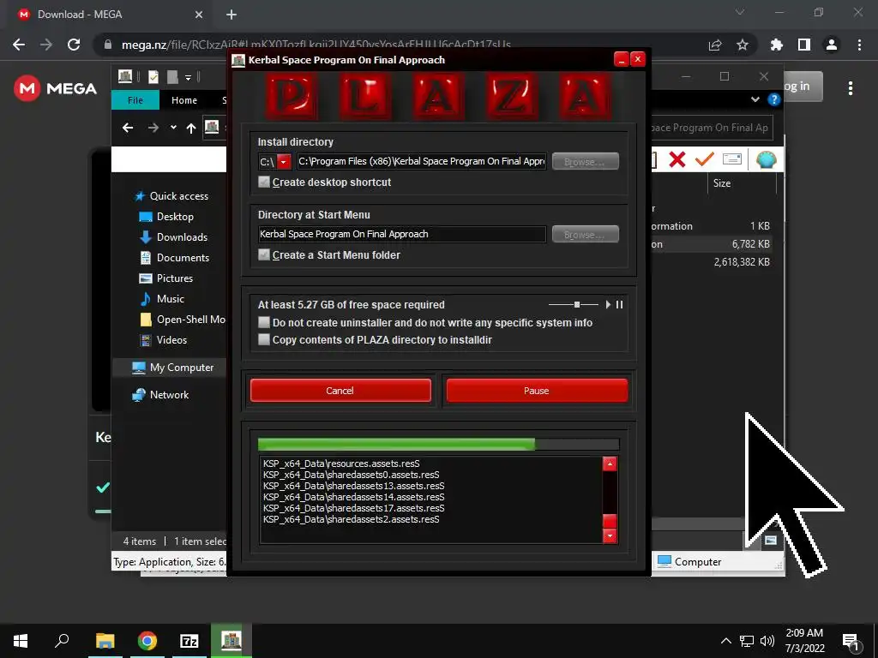
Task: Open the File tab in File Explorer
Action: click(135, 100)
